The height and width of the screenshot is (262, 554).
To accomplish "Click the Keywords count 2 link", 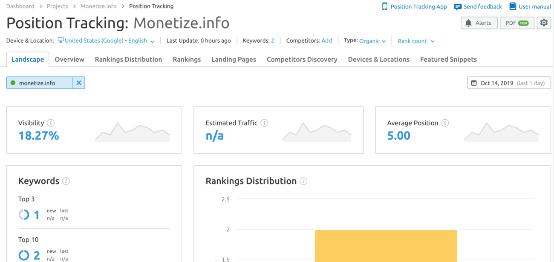I will click(272, 40).
